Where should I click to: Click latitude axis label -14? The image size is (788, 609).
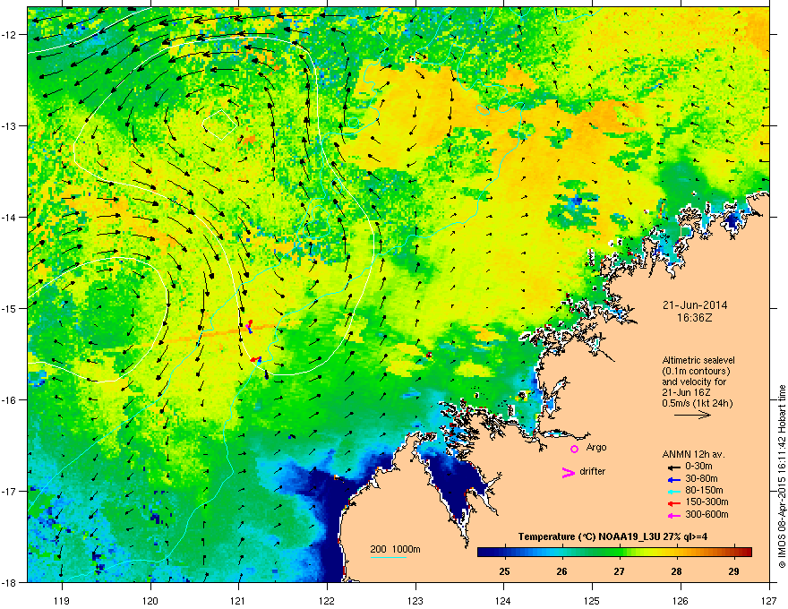point(10,217)
